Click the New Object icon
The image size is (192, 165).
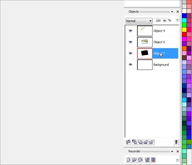tap(152, 142)
